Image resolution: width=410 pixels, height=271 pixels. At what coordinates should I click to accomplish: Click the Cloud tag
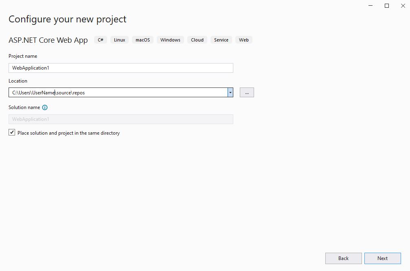(197, 40)
